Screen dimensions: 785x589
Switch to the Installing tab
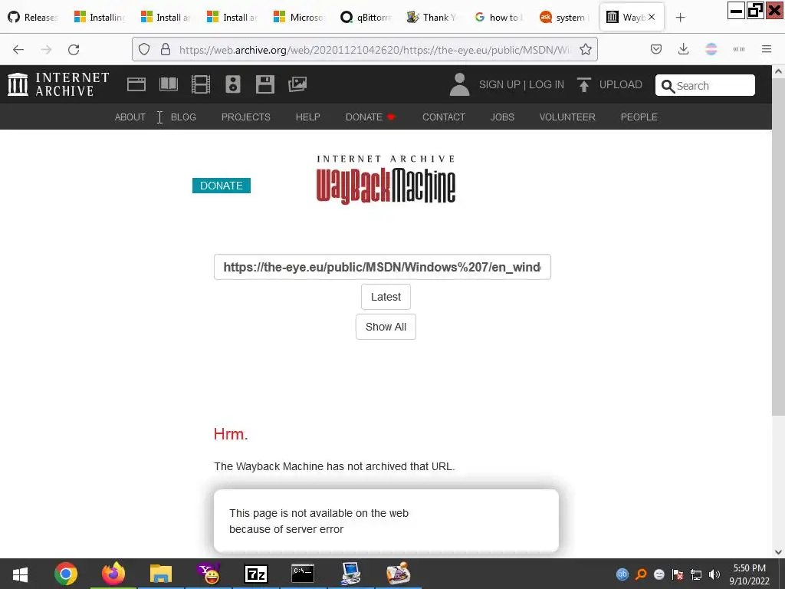click(100, 18)
